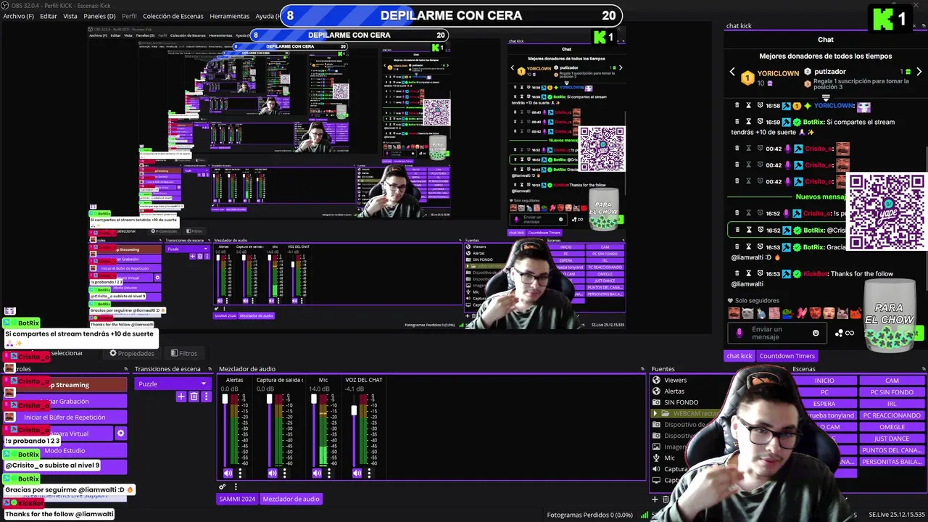The height and width of the screenshot is (522, 928).
Task: Open the Paneles menu
Action: 99,16
